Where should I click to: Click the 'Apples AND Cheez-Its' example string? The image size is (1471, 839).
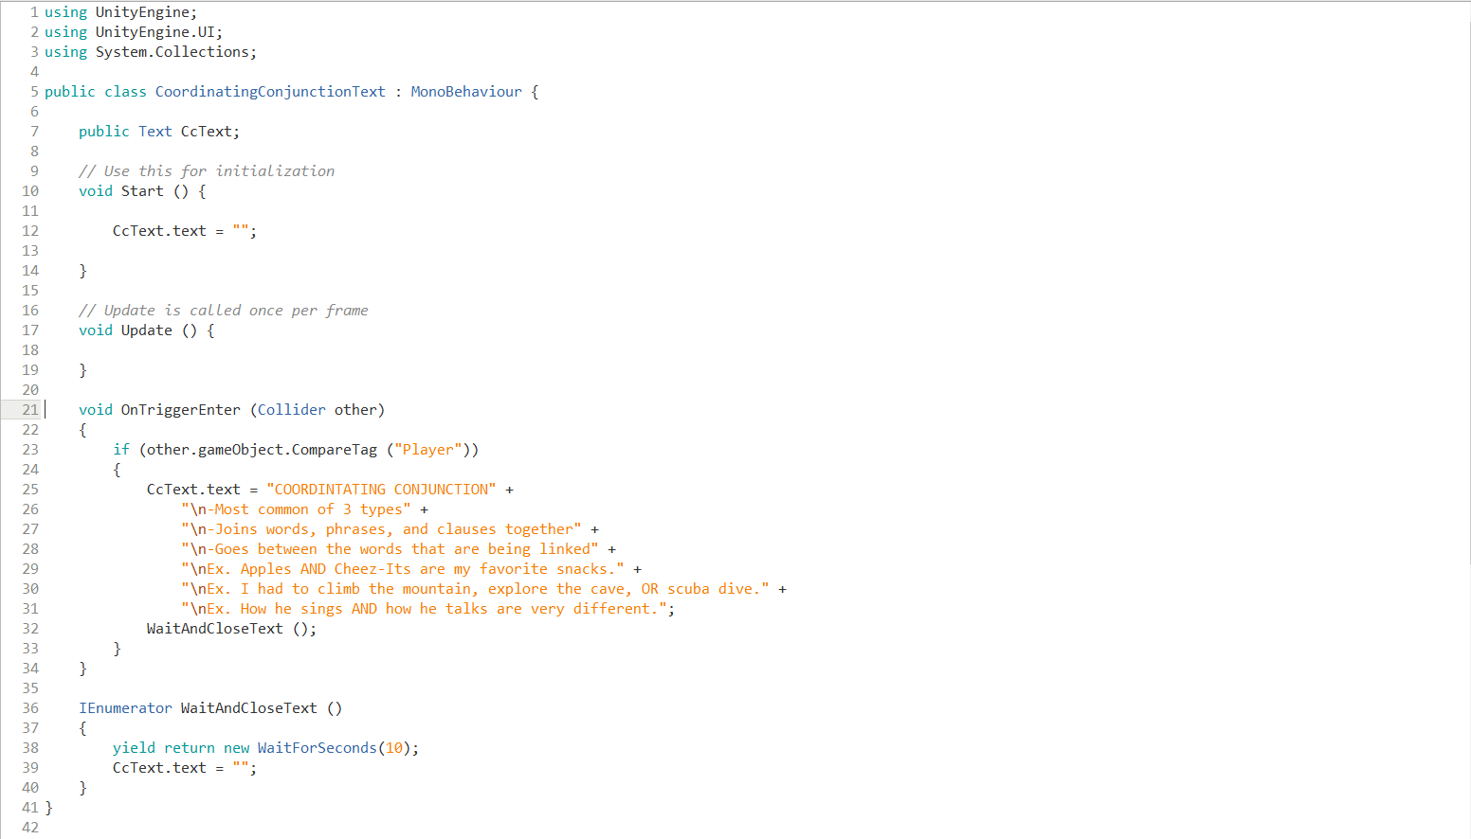click(403, 569)
